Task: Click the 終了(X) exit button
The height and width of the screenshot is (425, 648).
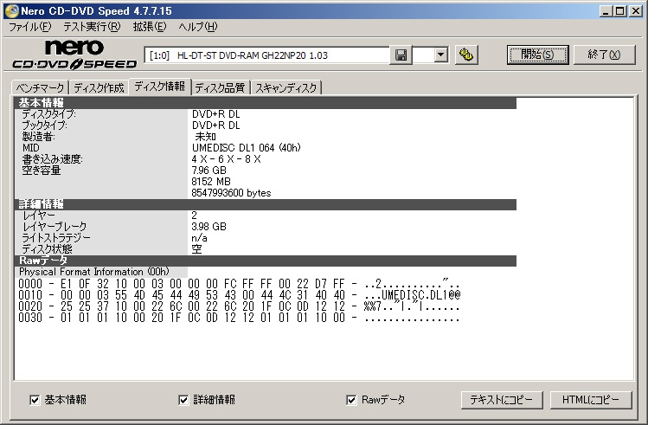Action: pyautogui.click(x=604, y=55)
